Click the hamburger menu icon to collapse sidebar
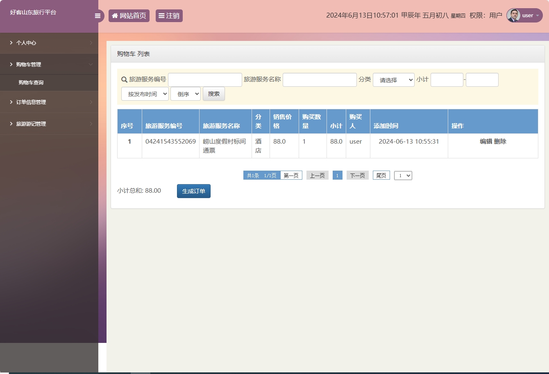Image resolution: width=549 pixels, height=374 pixels. click(98, 16)
